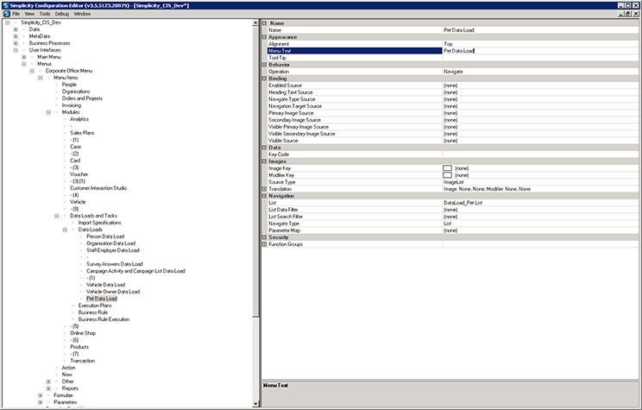Screen dimensions: 642x410
Task: Click the Source Type value ImageList
Action: [454, 182]
